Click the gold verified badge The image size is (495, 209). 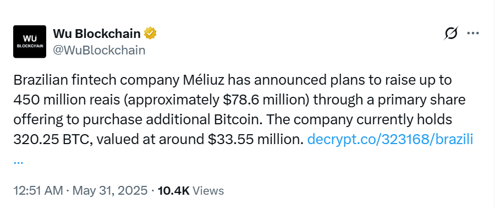tap(150, 33)
